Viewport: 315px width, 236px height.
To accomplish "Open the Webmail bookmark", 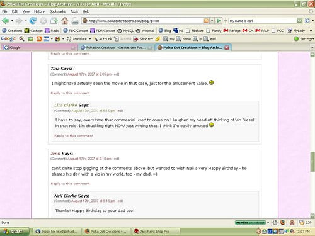I will pyautogui.click(x=145, y=31).
